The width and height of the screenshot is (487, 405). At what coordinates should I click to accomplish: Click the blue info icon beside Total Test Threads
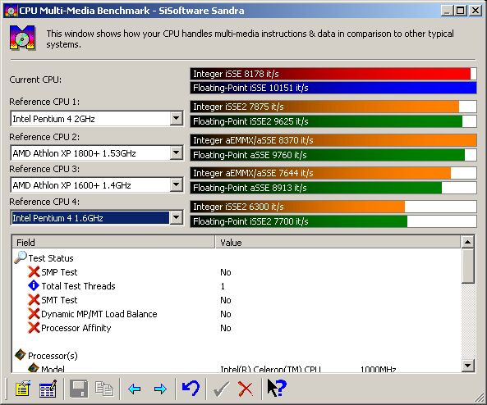(34, 285)
